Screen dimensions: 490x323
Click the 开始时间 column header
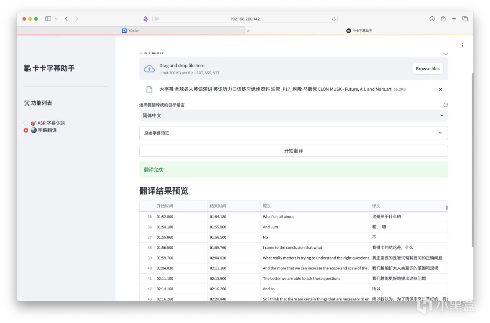coord(181,206)
